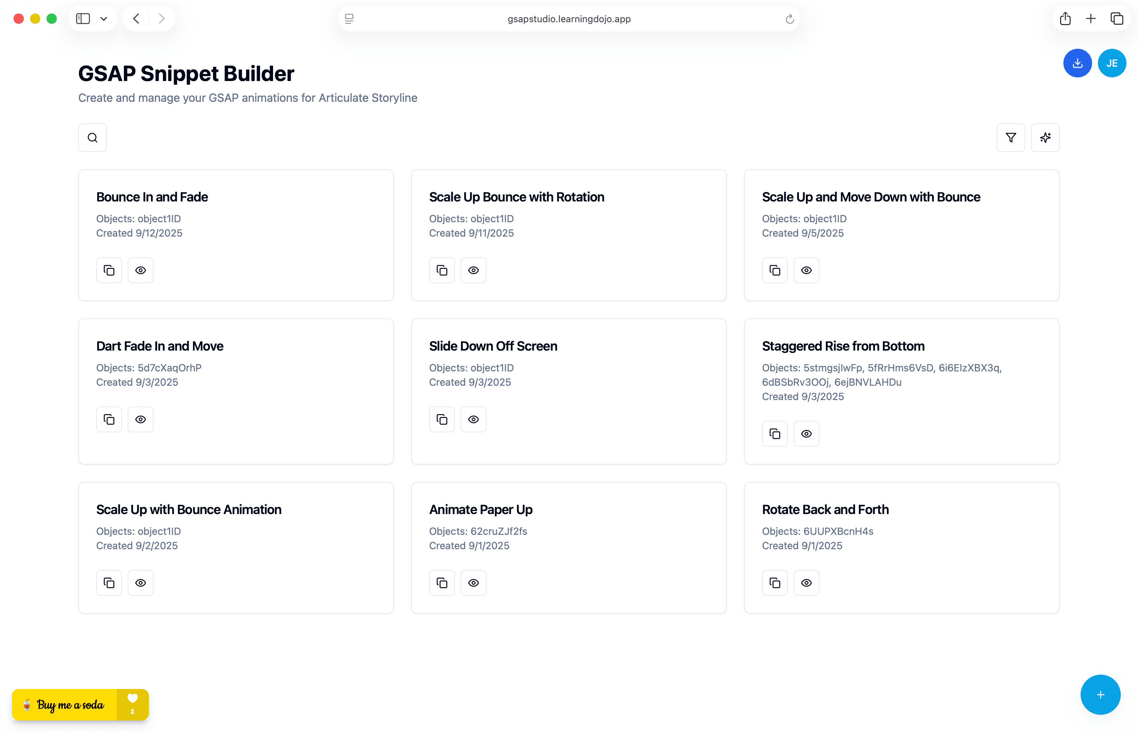
Task: Preview Scale Up with Bounce Animation snippet
Action: [x=140, y=583]
